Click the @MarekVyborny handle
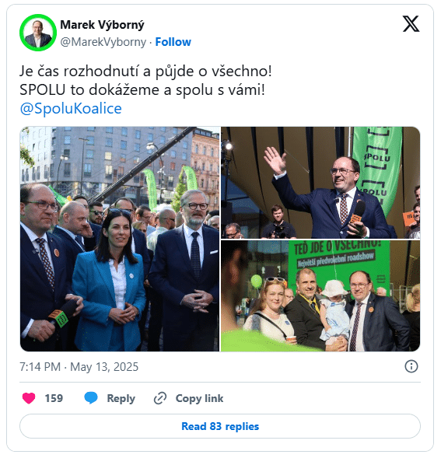The image size is (441, 458). click(x=103, y=42)
